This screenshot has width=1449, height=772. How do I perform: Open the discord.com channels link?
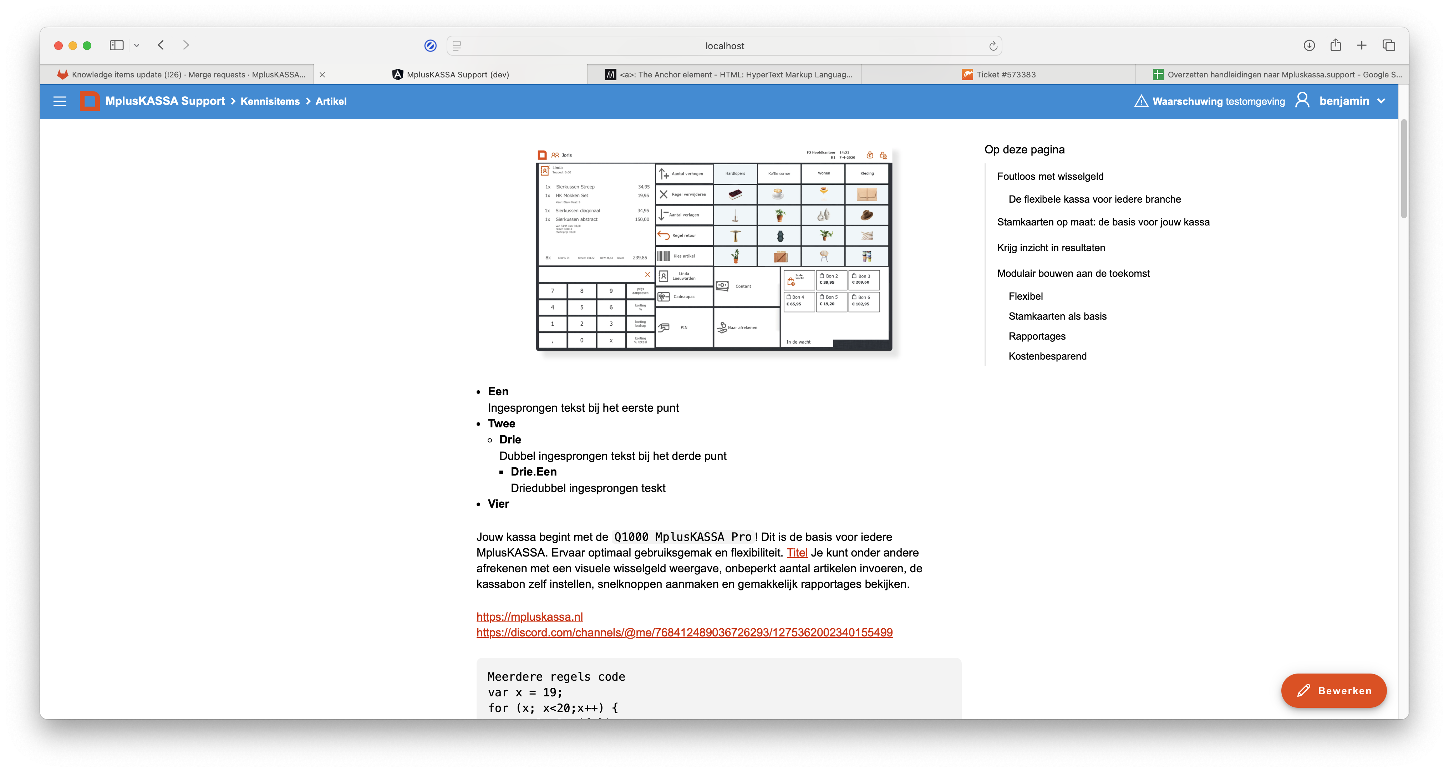684,633
